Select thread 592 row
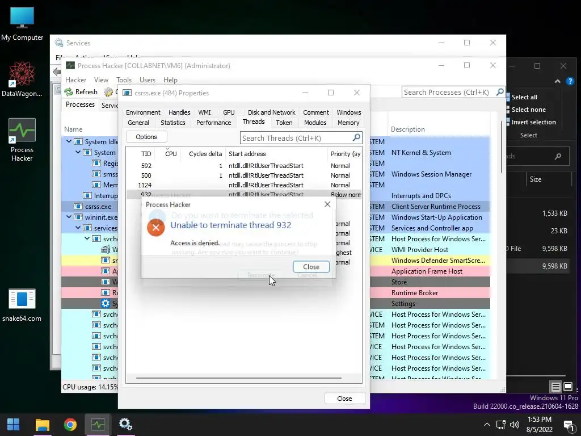The image size is (581, 436). tap(244, 166)
